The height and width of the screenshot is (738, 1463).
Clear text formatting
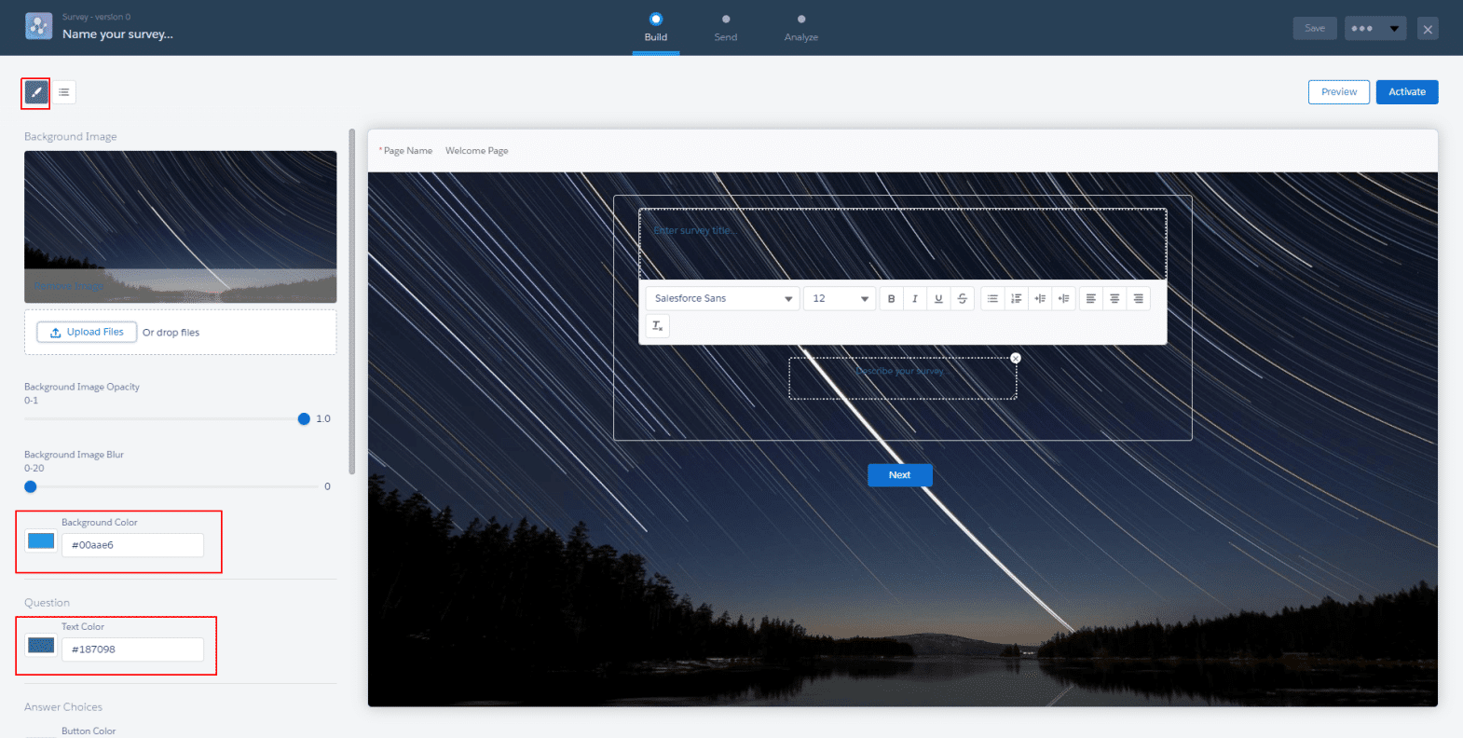[657, 326]
